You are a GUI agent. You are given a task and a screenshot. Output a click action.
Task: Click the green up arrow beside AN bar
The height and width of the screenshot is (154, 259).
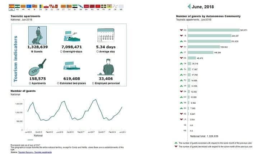(181, 41)
